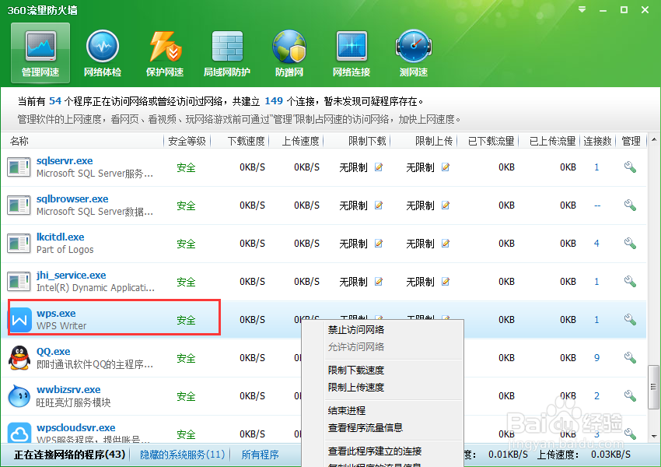Open the 网络体检 toolbar icon
The image size is (661, 467).
[103, 53]
